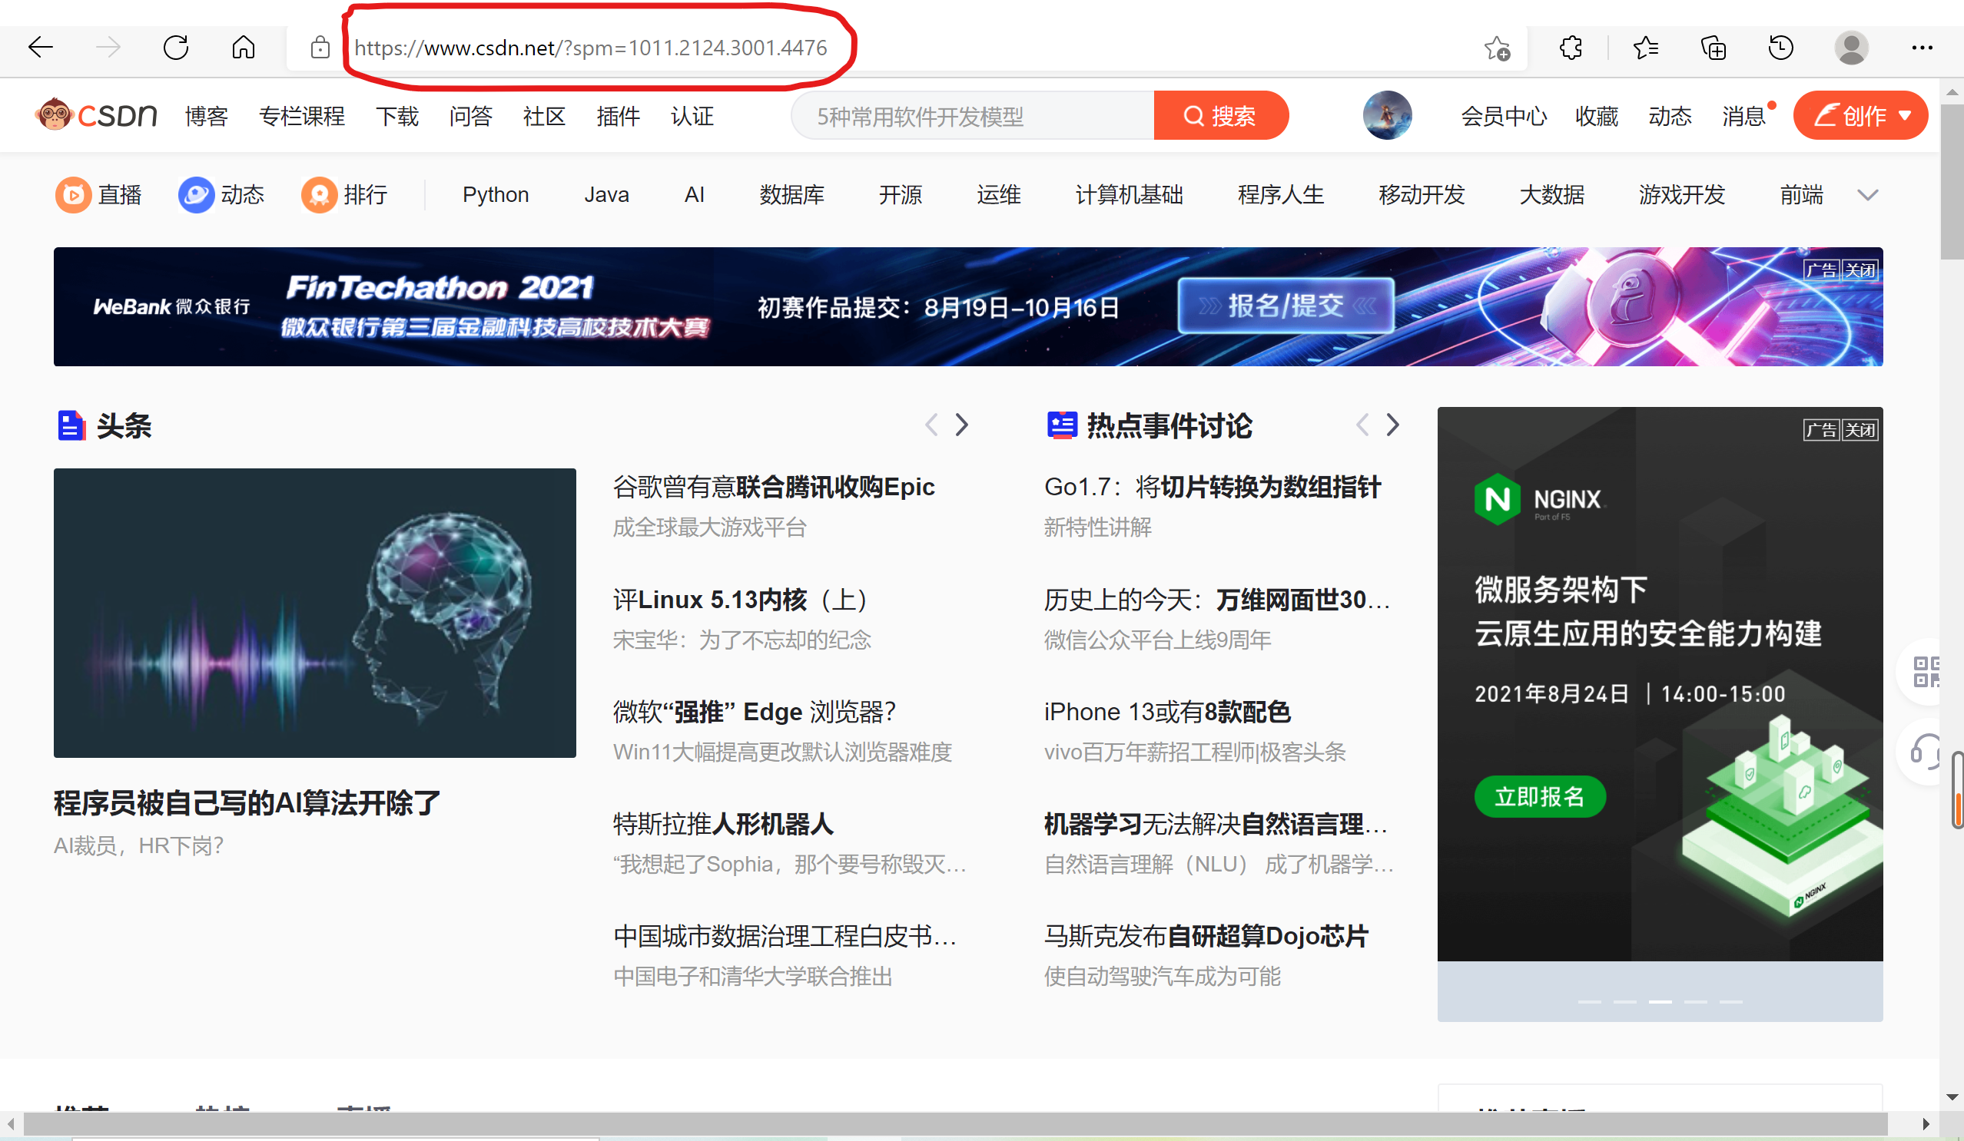
Task: Close the FinTechathon banner ad with 关闭
Action: click(x=1859, y=270)
